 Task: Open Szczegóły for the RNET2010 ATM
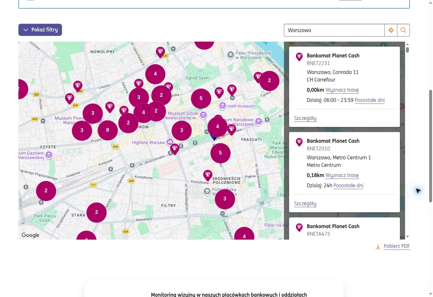(305, 204)
